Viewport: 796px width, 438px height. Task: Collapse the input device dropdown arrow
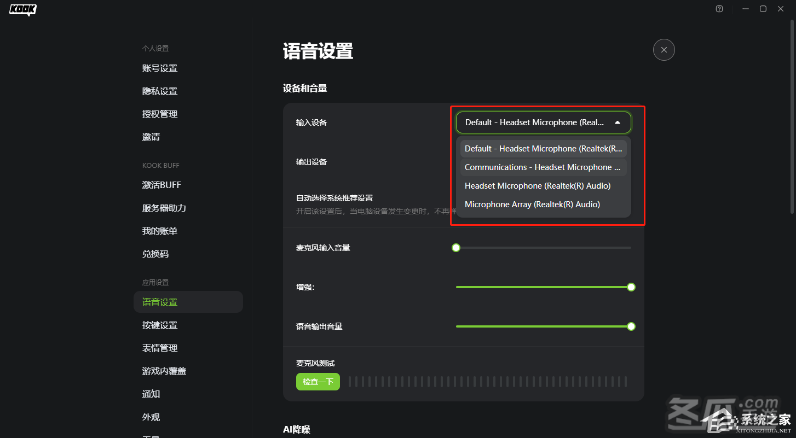point(618,122)
